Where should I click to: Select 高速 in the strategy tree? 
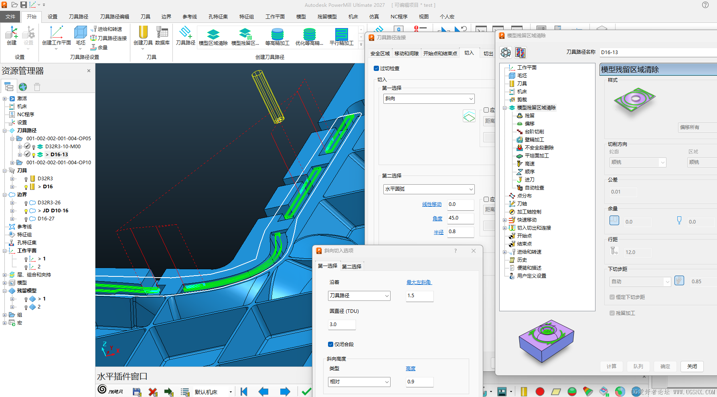(x=529, y=164)
